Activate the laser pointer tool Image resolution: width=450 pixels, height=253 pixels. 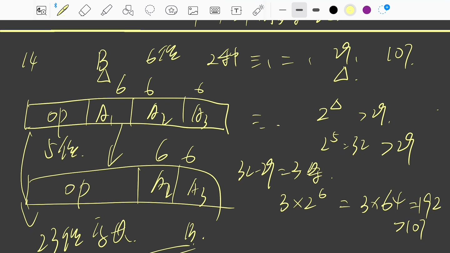258,10
